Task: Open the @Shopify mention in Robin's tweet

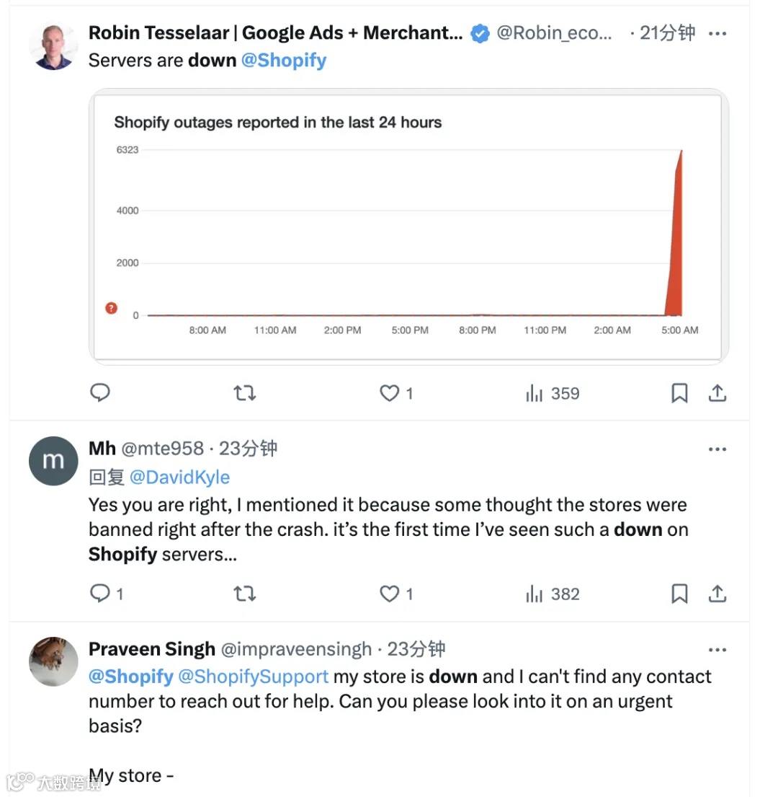Action: pos(284,61)
